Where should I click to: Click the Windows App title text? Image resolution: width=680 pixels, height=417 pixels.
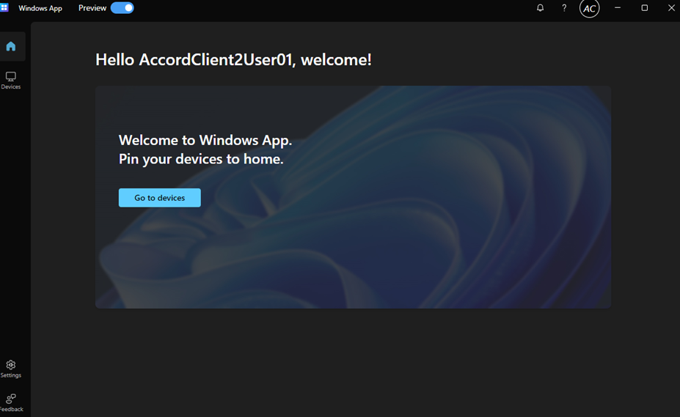point(40,8)
